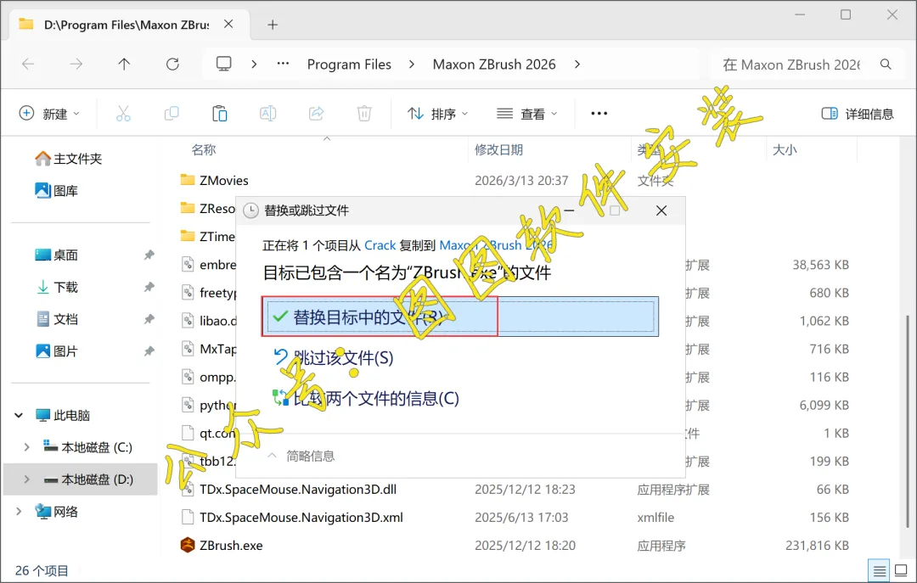Sort by Date modified (修改日期) column
917x583 pixels.
click(499, 149)
